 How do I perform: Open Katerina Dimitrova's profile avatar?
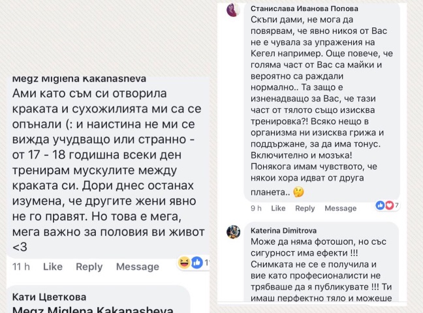[x=234, y=232]
